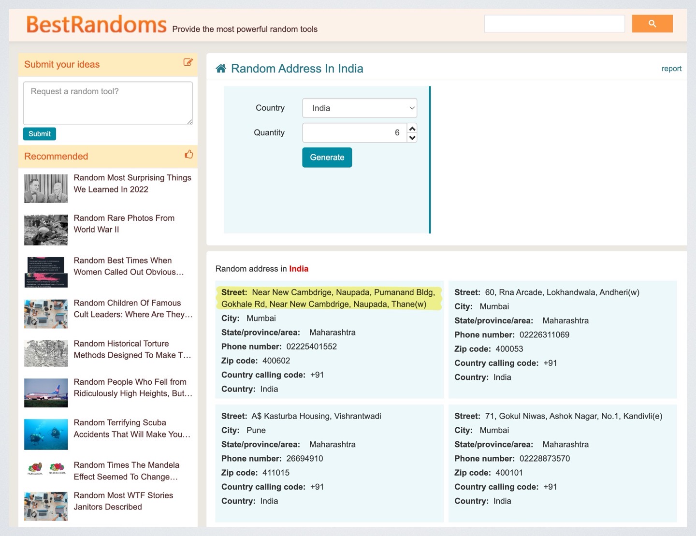Open the report link
Image resolution: width=696 pixels, height=536 pixels.
click(671, 69)
